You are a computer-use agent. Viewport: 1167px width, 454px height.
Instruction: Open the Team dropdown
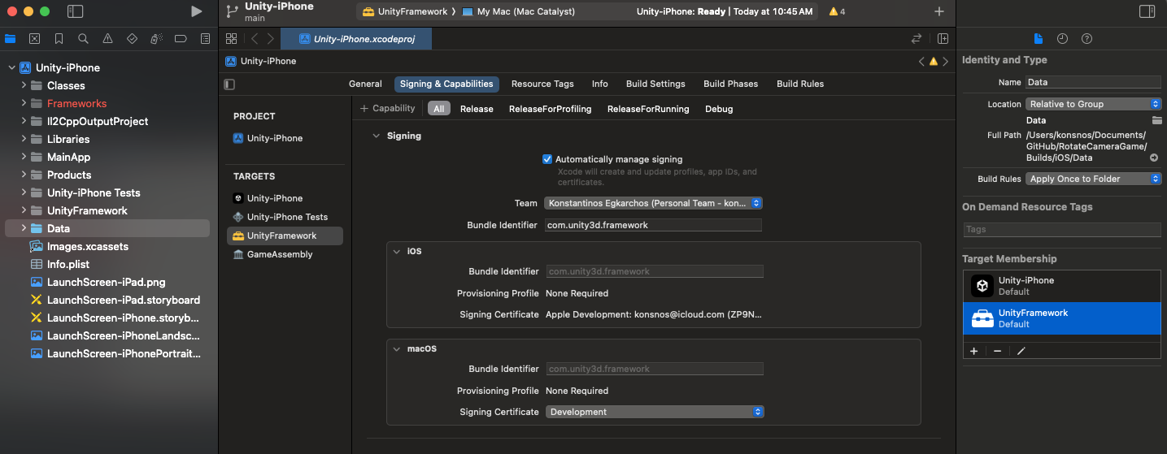tap(653, 203)
